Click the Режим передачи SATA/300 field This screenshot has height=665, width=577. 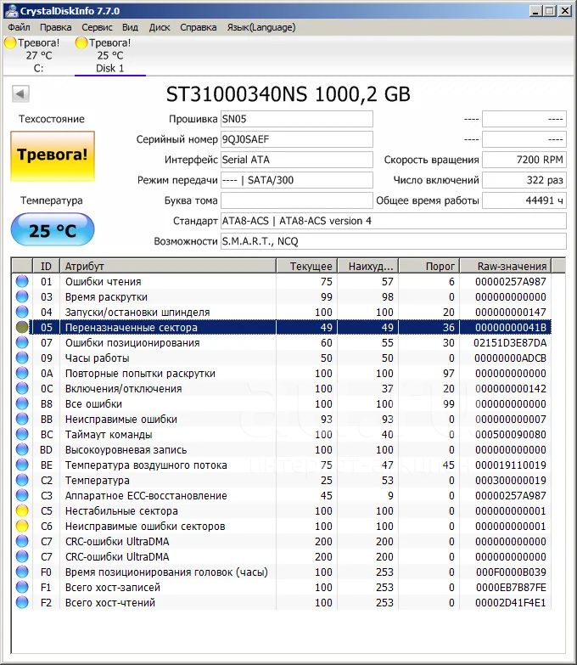tap(296, 180)
